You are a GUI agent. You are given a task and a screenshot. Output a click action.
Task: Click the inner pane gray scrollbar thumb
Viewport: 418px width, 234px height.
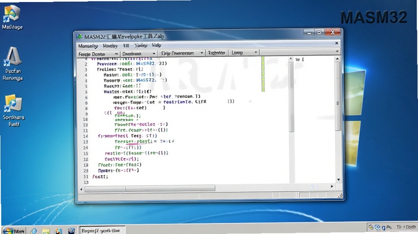(292, 97)
